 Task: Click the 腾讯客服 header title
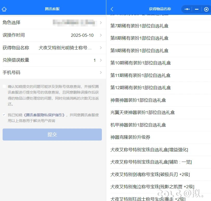pos(52,9)
